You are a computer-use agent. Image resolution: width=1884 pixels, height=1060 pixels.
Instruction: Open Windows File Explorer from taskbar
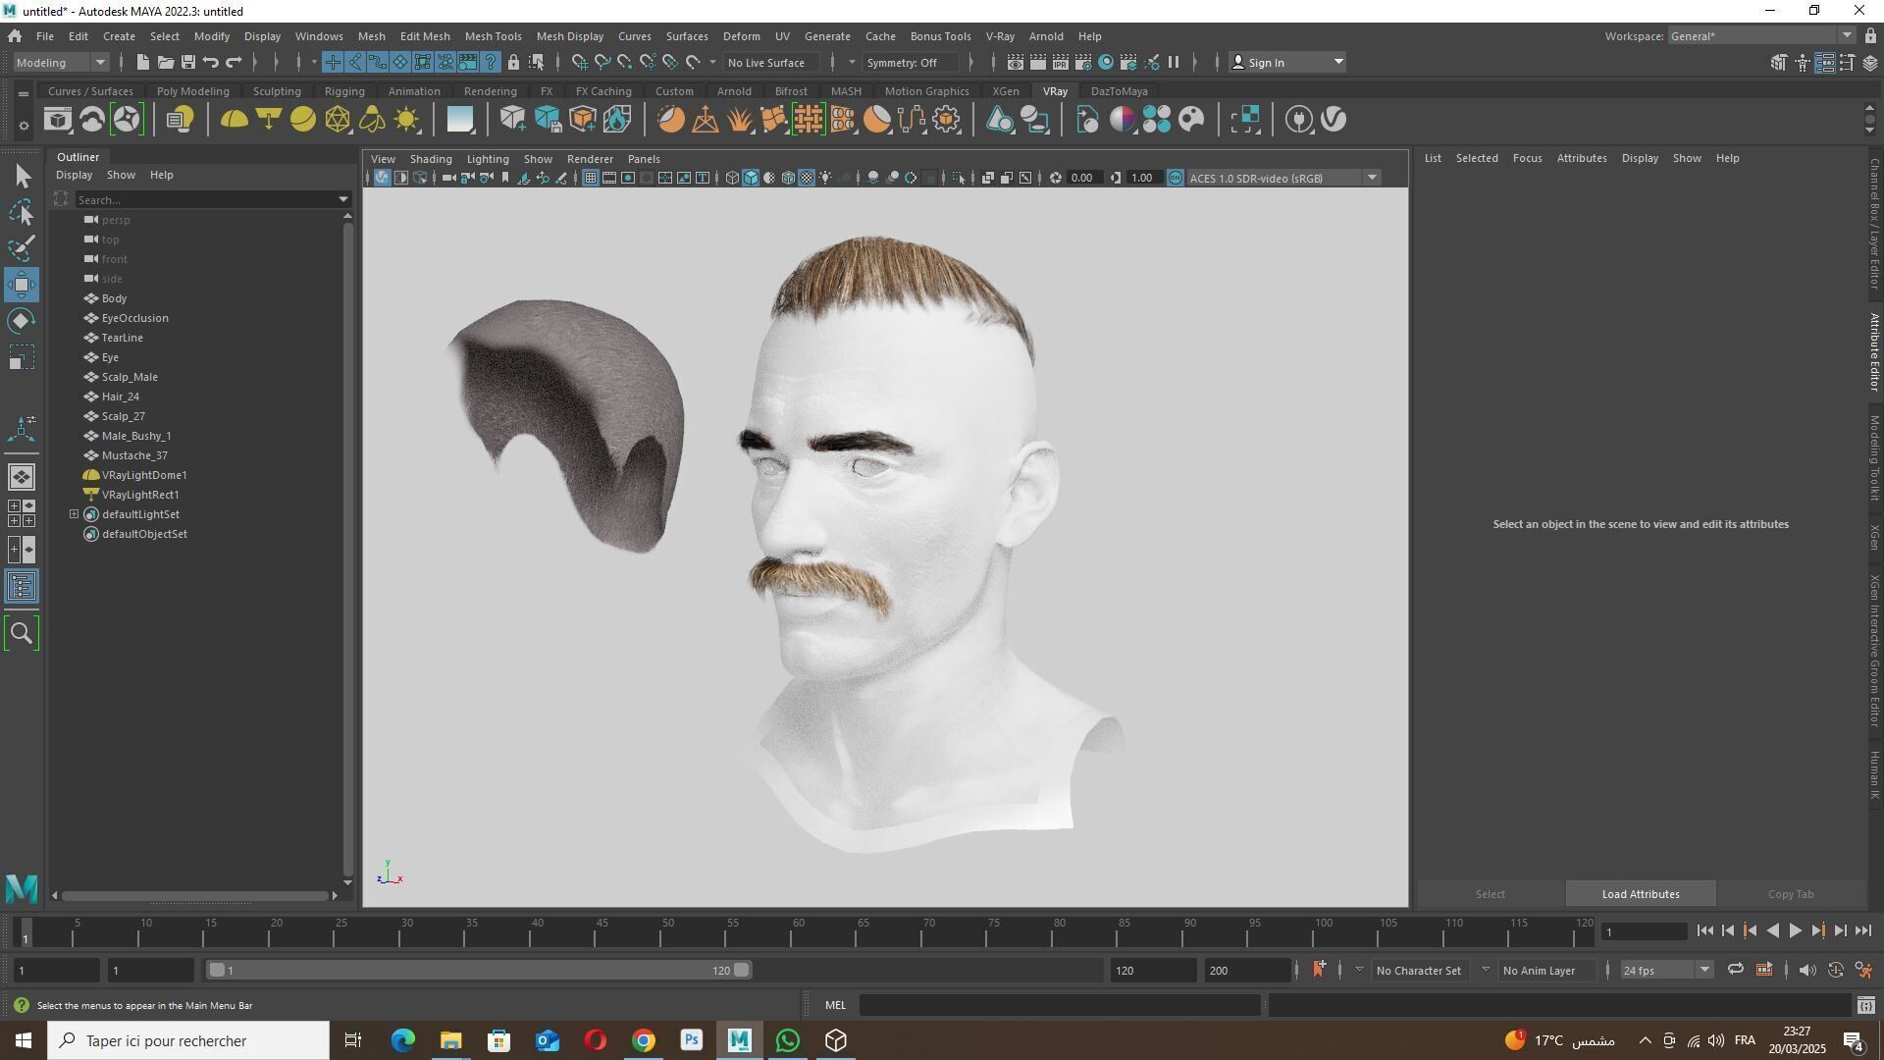coord(450,1040)
